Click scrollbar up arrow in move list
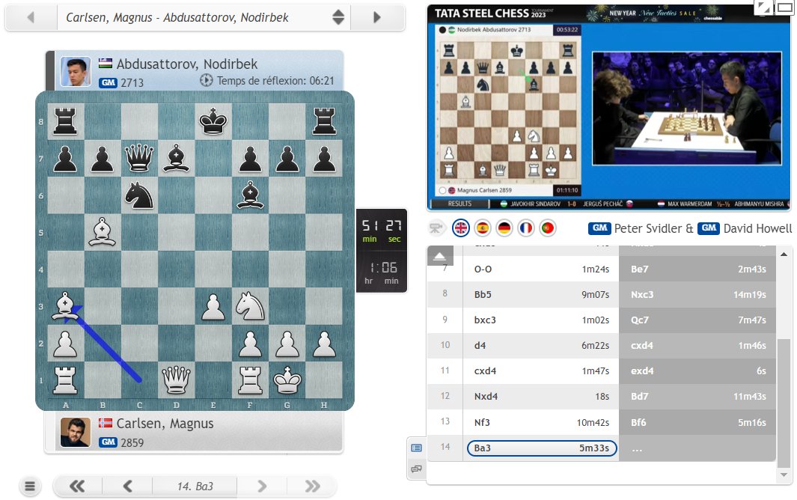 784,254
